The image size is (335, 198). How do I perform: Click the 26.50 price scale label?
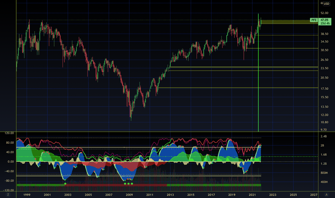[324, 60]
